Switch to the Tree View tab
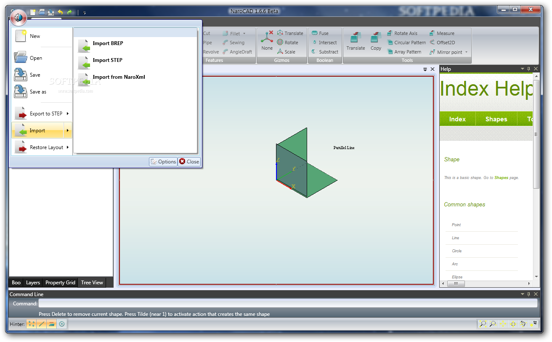 (92, 283)
